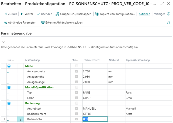
Task: Click the Beschreibung column header
Action: pyautogui.click(x=32, y=60)
